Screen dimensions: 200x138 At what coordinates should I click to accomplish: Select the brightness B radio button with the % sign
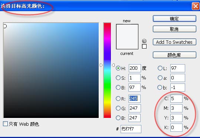118,88
